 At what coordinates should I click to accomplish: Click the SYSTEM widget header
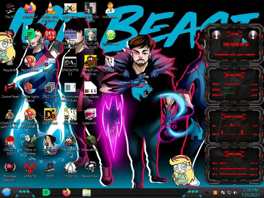(234, 75)
